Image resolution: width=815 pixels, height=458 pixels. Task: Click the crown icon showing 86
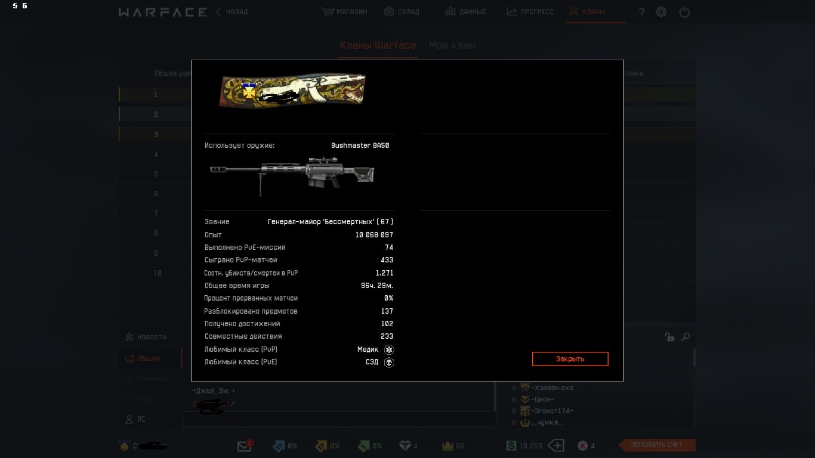point(447,445)
